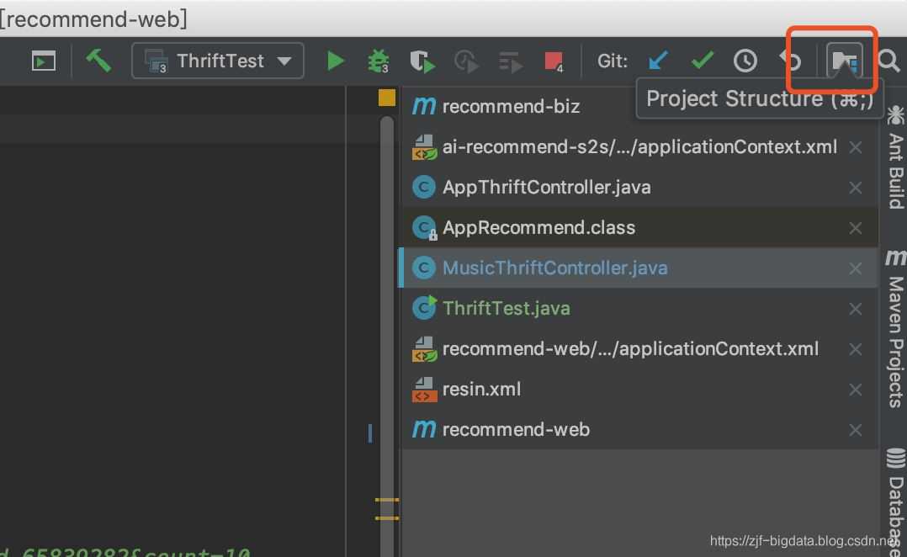Open Project Structure with the highlighted icon
Image resolution: width=907 pixels, height=557 pixels.
[x=845, y=61]
